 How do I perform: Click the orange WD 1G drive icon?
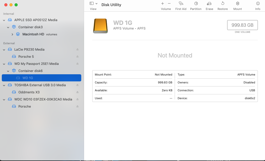tap(100, 26)
